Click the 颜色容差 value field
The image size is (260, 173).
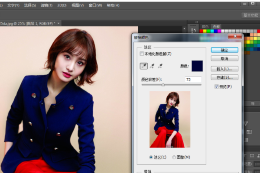point(193,80)
